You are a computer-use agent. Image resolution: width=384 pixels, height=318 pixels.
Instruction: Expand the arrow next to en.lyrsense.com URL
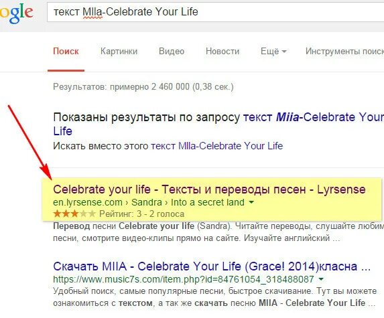click(x=251, y=202)
